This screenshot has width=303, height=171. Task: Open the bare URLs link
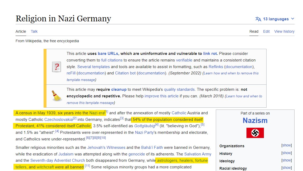(108, 54)
